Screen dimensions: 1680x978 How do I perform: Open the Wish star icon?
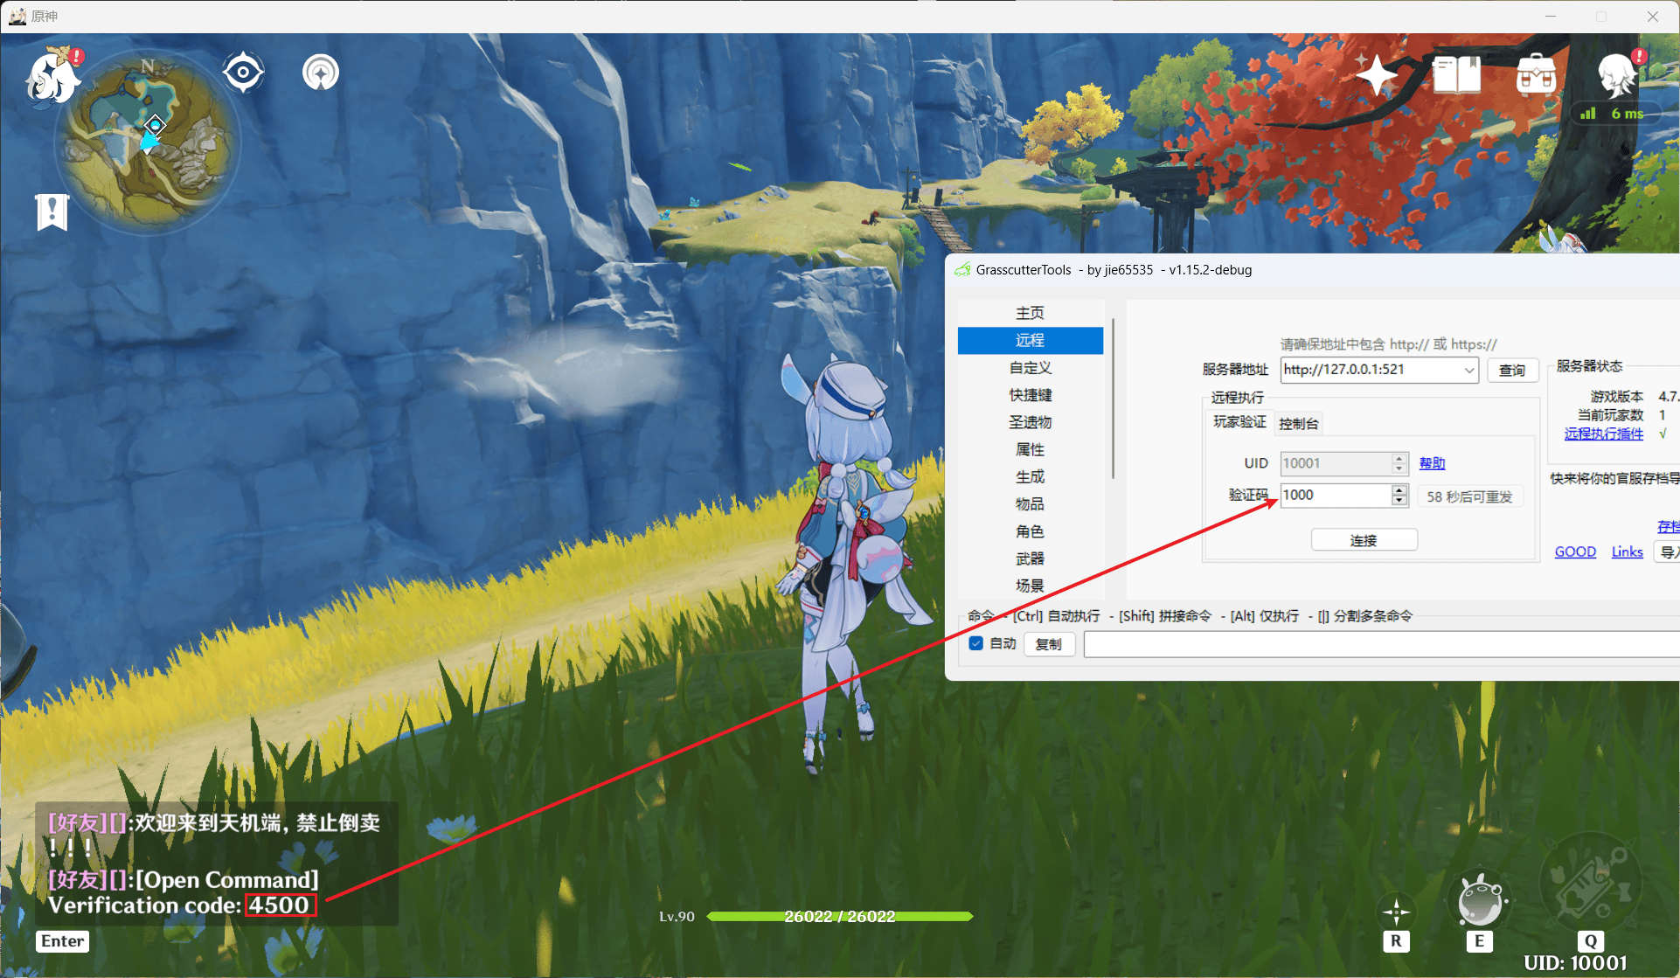click(1376, 74)
